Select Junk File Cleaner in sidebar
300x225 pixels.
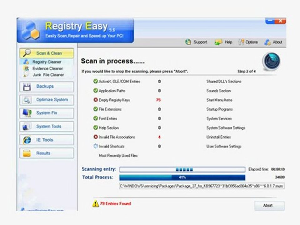point(48,75)
